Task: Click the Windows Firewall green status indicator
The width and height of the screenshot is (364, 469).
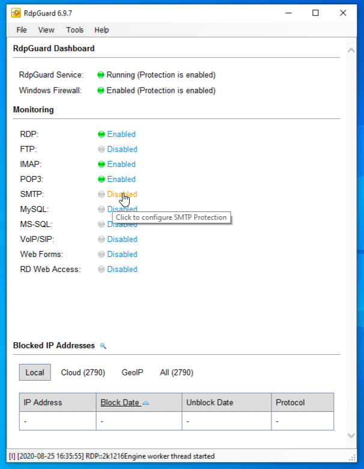Action: pyautogui.click(x=100, y=91)
